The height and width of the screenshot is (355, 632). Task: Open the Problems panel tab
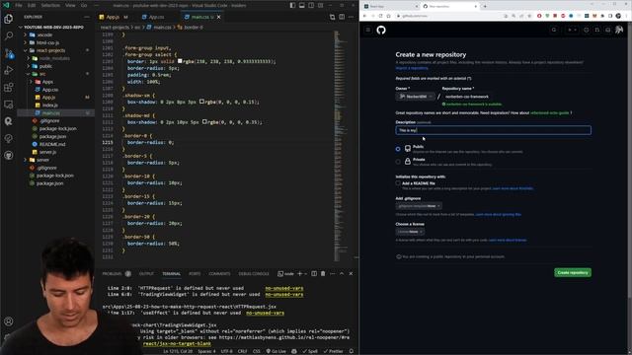[x=112, y=274]
